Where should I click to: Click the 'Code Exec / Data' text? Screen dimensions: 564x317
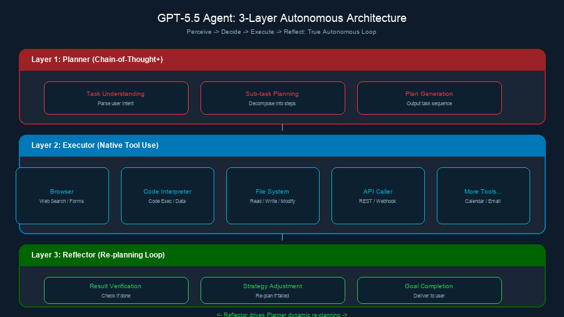point(167,201)
